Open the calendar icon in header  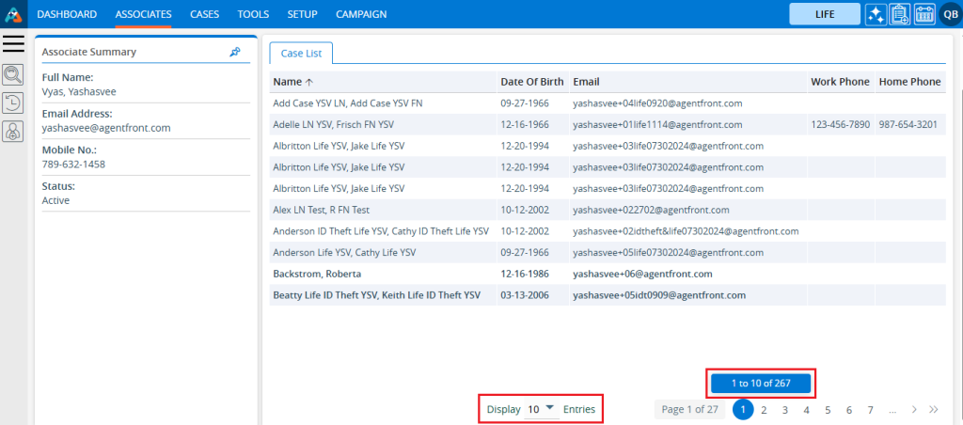(923, 14)
